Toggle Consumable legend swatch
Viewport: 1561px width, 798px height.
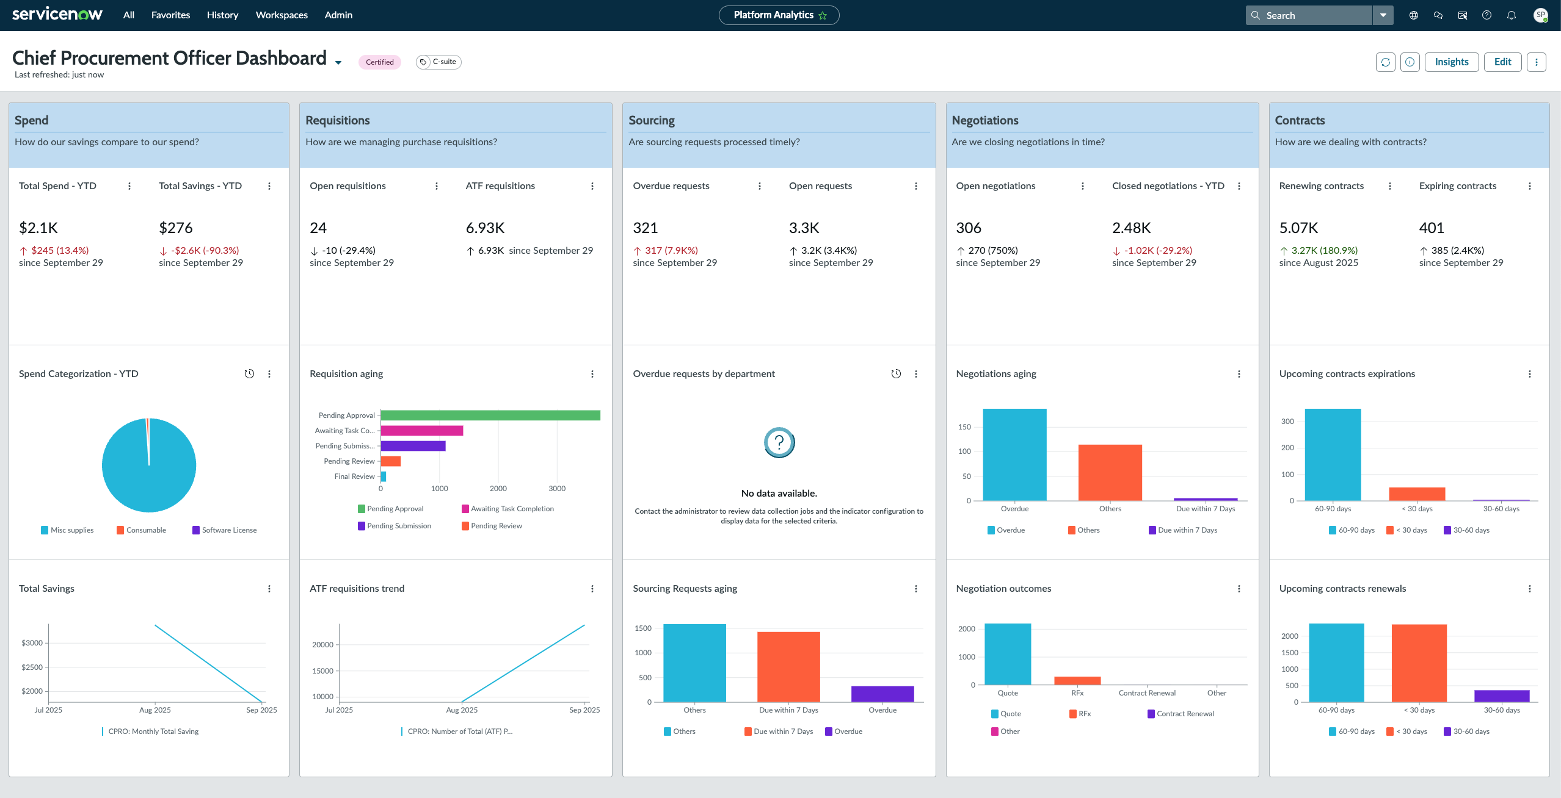click(x=120, y=530)
